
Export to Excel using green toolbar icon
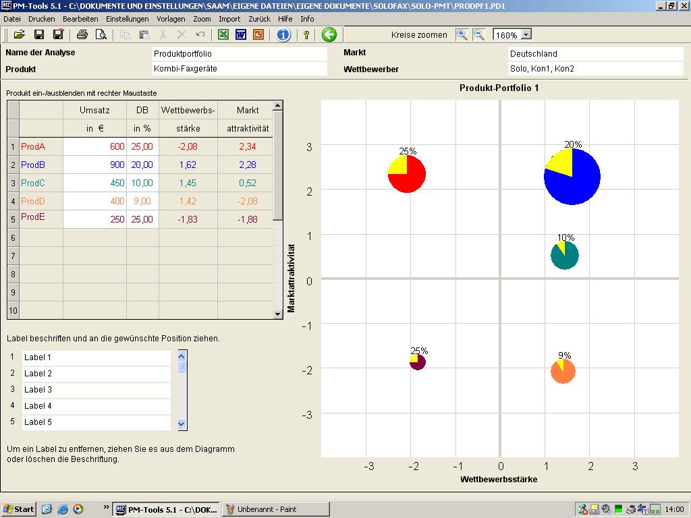223,34
